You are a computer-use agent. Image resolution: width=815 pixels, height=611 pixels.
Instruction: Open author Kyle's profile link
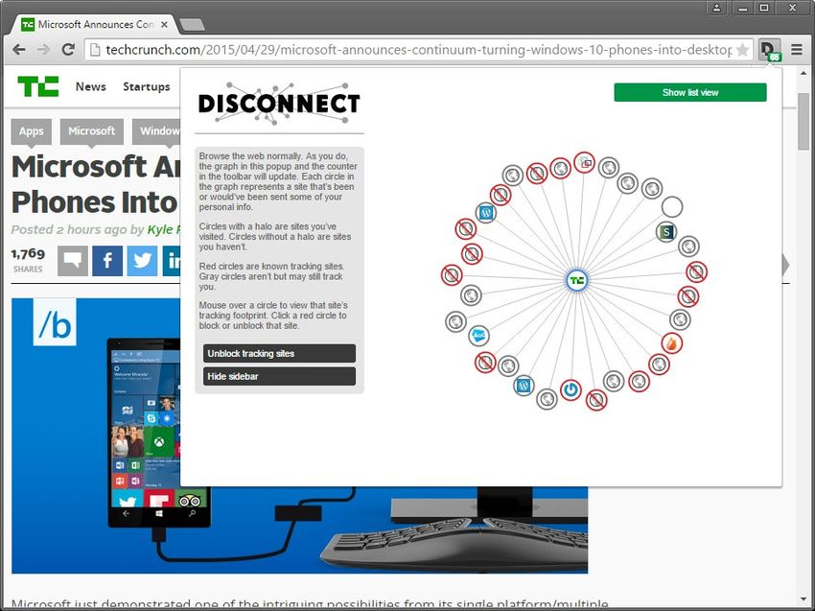163,229
